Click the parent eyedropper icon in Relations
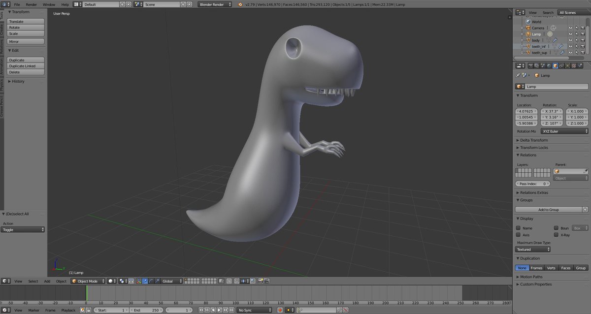 586,171
